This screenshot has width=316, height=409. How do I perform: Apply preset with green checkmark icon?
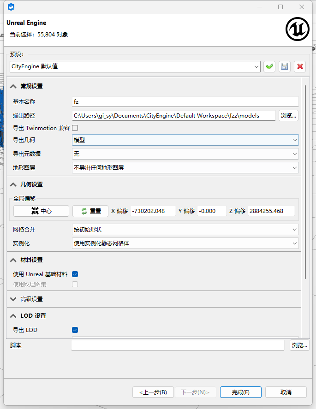click(269, 66)
